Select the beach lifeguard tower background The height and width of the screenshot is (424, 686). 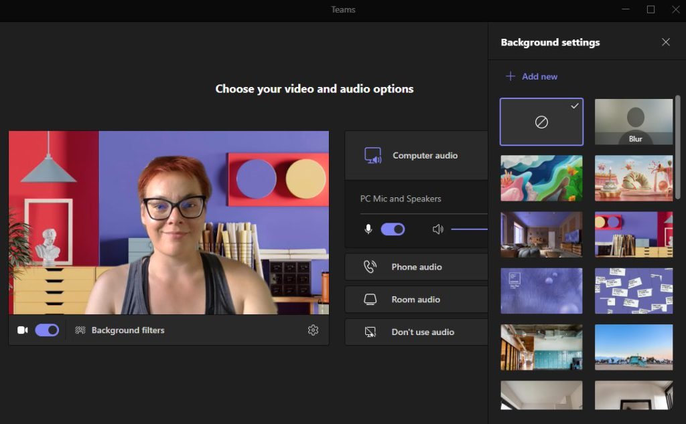[x=634, y=347]
